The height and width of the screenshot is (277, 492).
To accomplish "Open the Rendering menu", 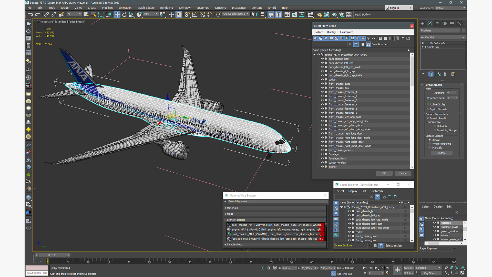I will pos(167,8).
